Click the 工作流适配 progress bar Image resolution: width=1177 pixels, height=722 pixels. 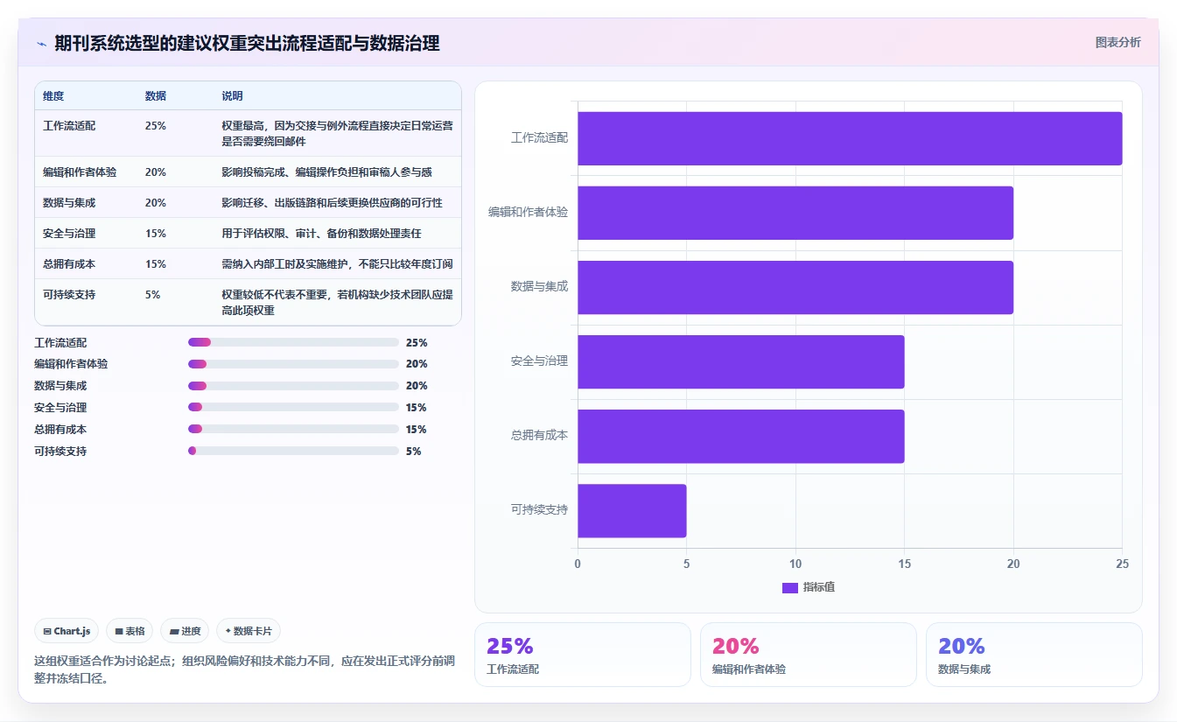(293, 342)
